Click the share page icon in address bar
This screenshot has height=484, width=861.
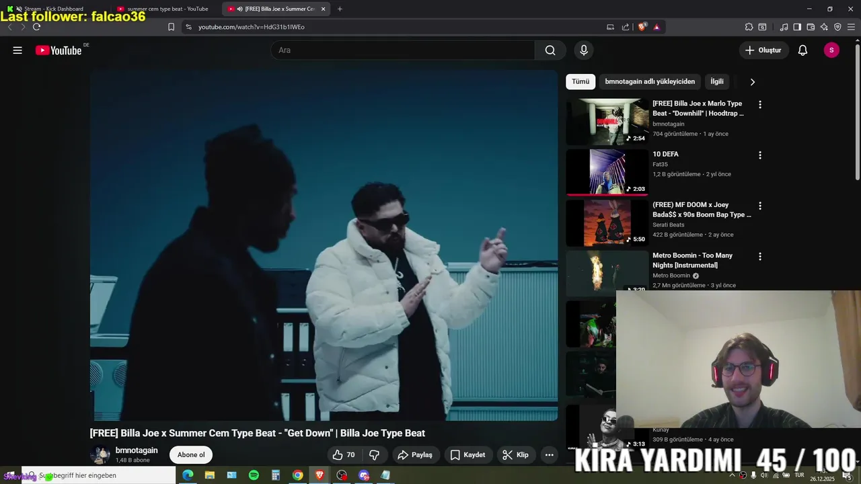(626, 27)
